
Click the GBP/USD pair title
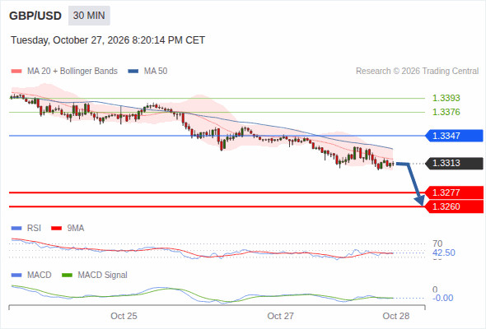[35, 16]
